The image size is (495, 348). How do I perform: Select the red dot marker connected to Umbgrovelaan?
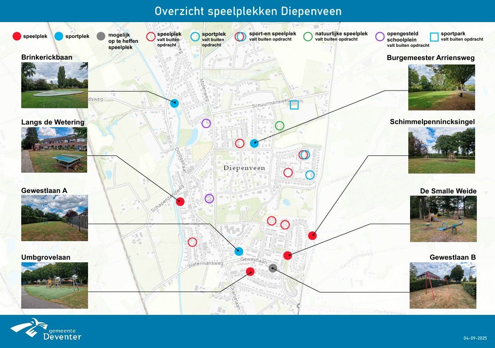click(251, 272)
